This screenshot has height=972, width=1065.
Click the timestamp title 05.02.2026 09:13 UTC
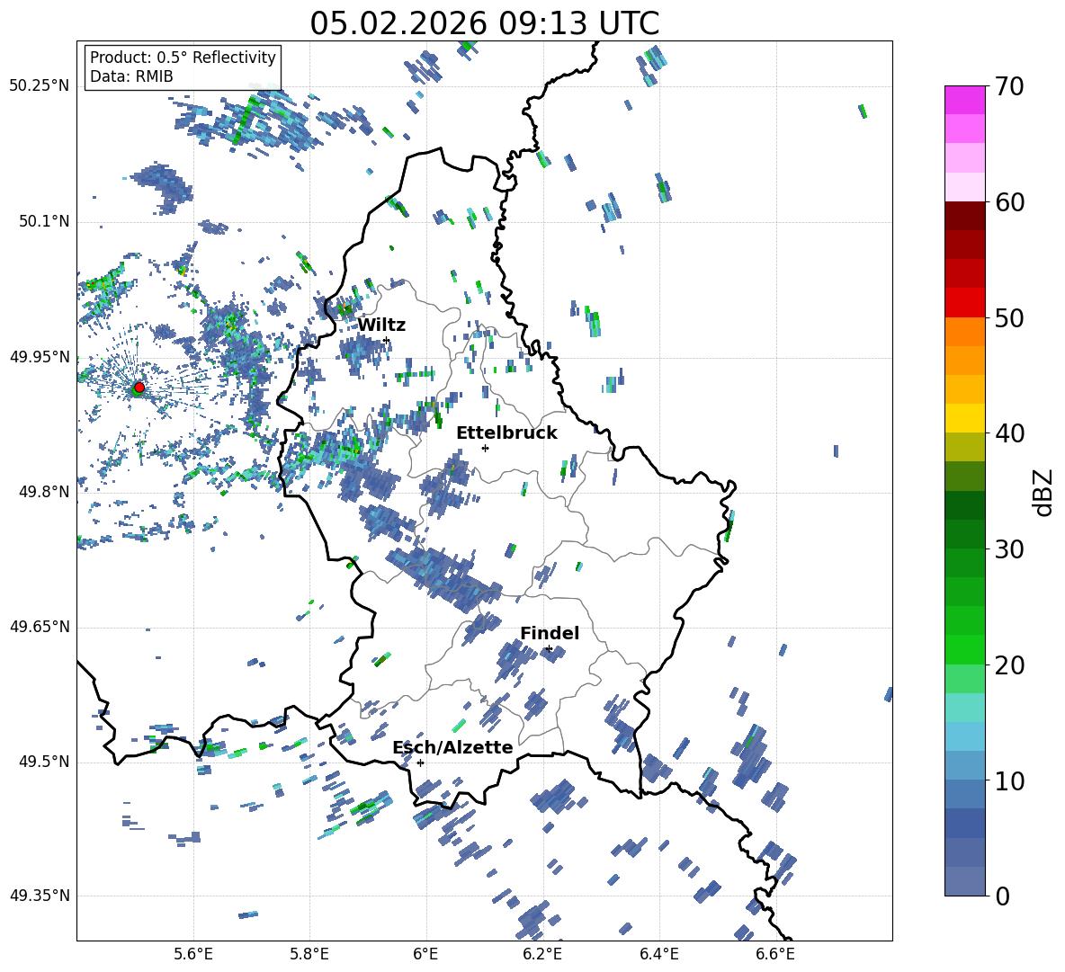point(484,23)
